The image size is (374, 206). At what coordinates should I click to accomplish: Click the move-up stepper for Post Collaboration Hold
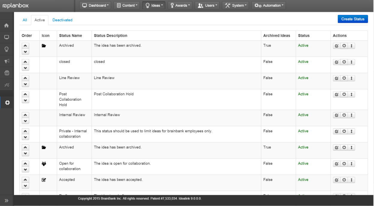[25, 94]
